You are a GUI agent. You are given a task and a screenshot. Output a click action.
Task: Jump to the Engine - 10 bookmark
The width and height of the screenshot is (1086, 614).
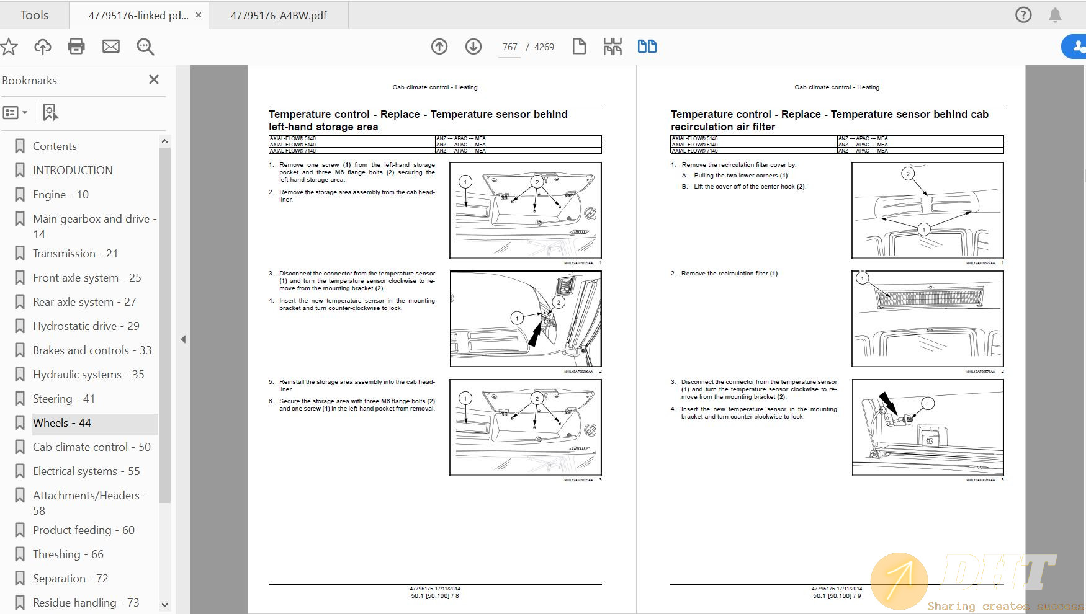click(x=61, y=195)
